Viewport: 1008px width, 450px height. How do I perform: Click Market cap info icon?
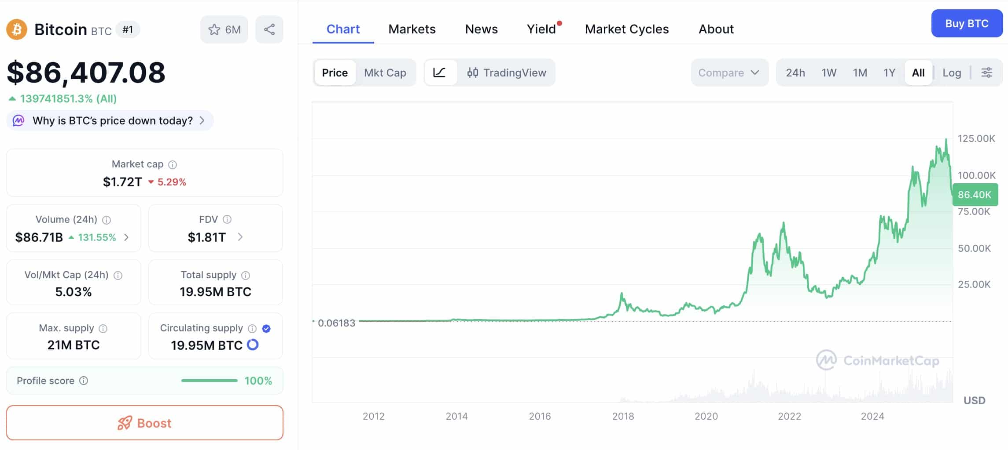point(173,165)
